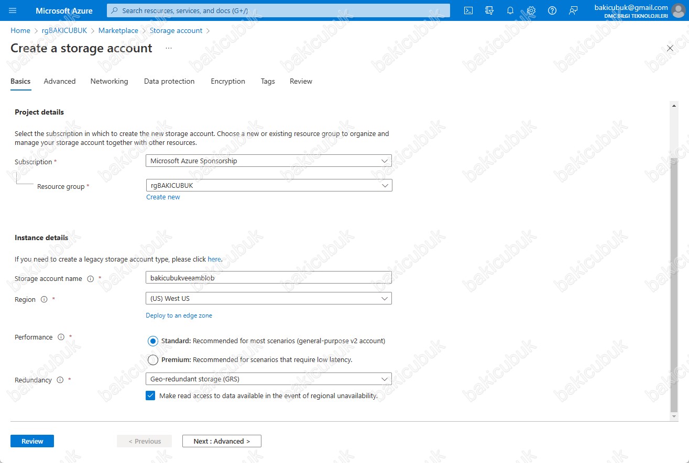Select the Standard performance option
689x463 pixels.
click(x=153, y=341)
